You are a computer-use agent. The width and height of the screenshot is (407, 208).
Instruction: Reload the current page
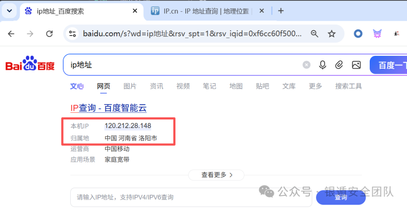pyautogui.click(x=49, y=34)
